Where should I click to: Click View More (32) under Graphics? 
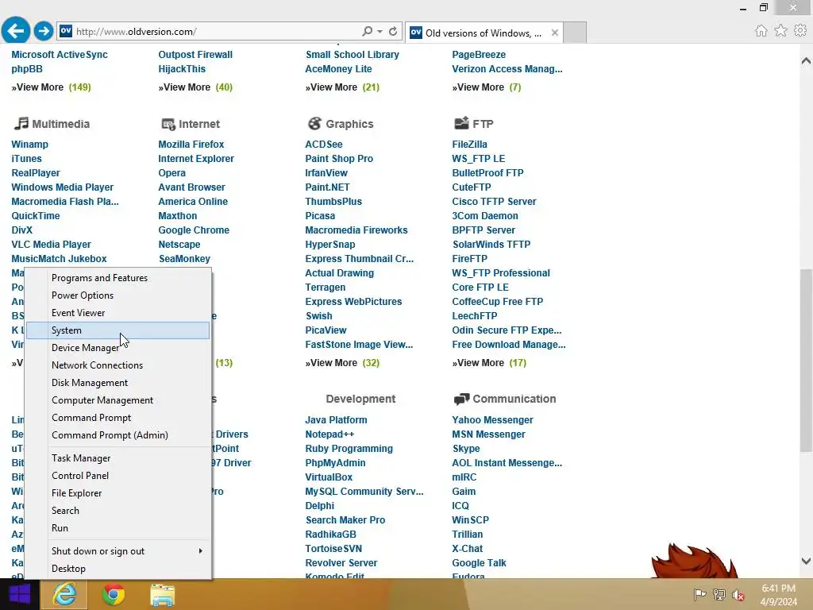point(342,363)
